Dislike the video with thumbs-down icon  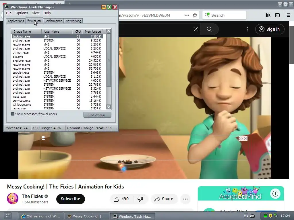click(140, 199)
